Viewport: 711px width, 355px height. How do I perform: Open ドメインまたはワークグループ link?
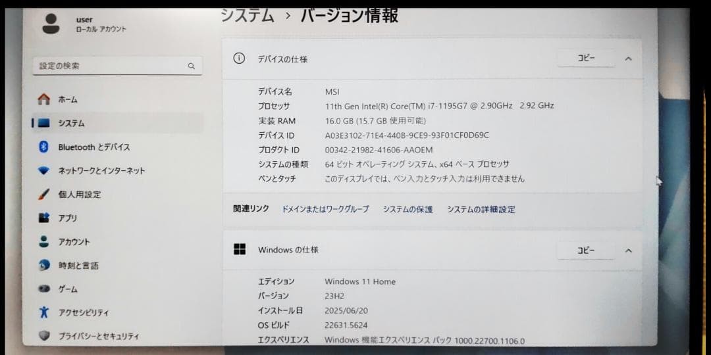tap(325, 209)
